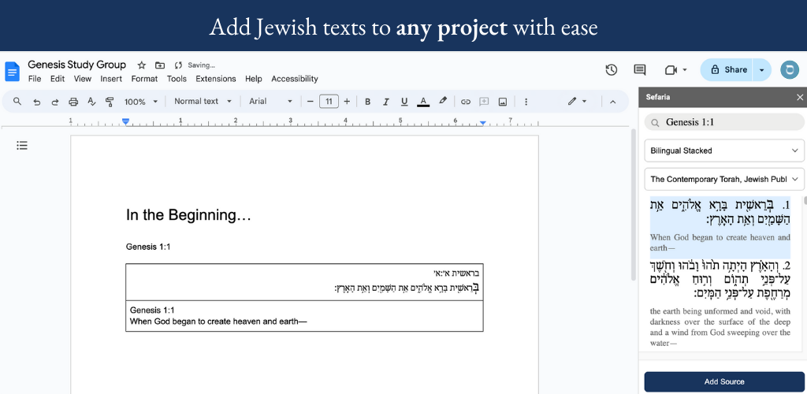Insert a link

coord(465,102)
